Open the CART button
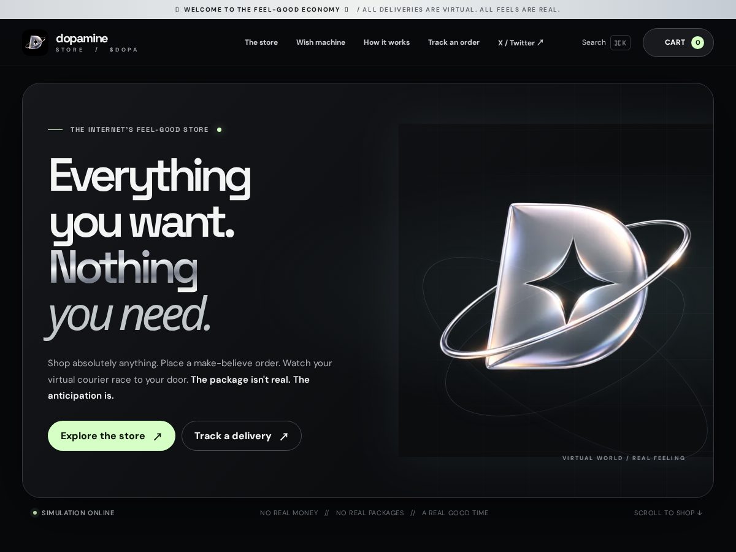Screen dimensions: 736x552 (x=678, y=42)
